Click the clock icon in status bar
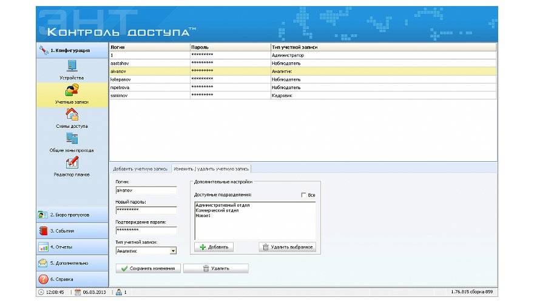Image resolution: width=534 pixels, height=303 pixels. pos(41,292)
